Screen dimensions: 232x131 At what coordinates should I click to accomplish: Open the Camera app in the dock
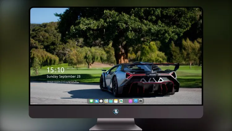click(x=141, y=101)
